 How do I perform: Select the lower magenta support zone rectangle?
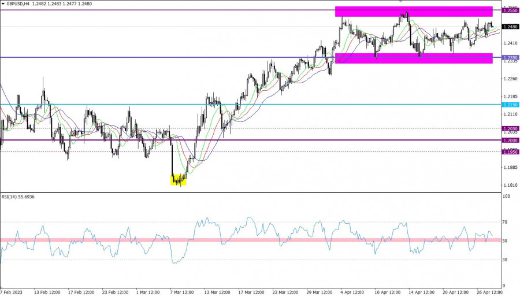413,58
